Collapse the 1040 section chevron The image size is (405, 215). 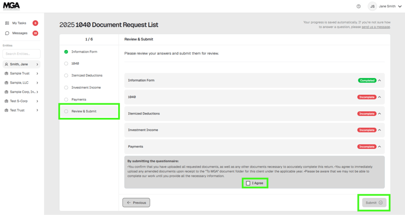point(379,97)
